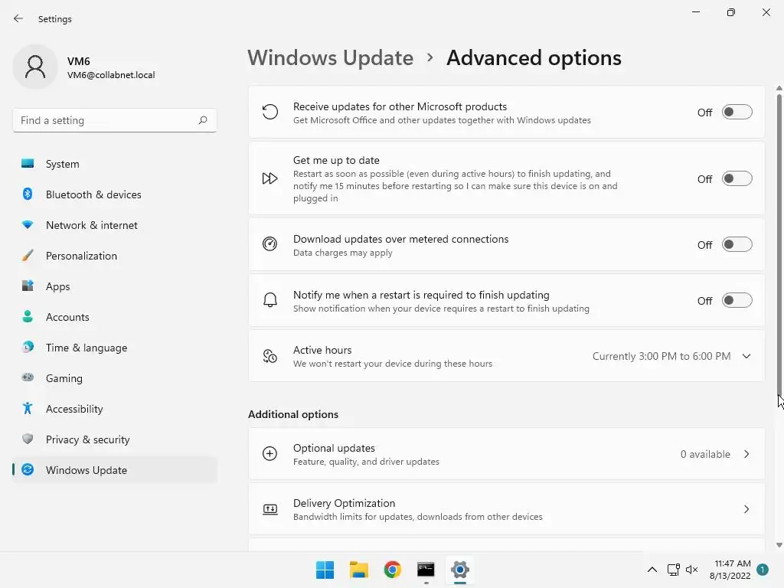Image resolution: width=784 pixels, height=588 pixels.
Task: Turn on Get me up to date toggle
Action: (737, 178)
